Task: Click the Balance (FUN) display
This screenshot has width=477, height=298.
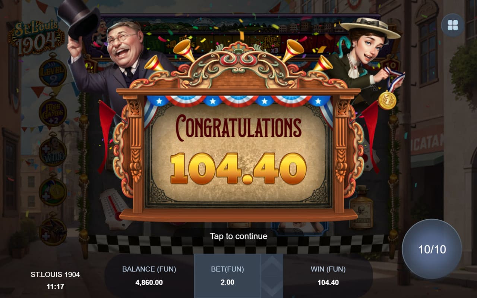Action: [149, 276]
